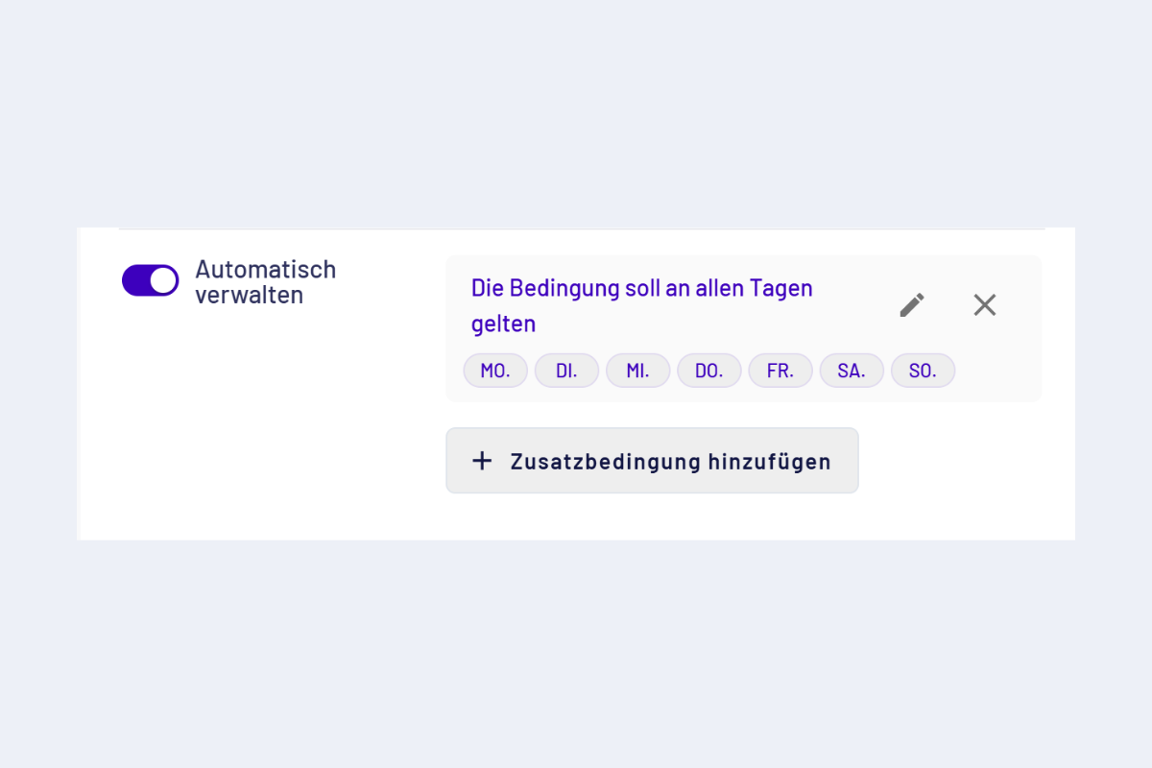Image resolution: width=1152 pixels, height=768 pixels.
Task: Edit the condition with the pencil icon
Action: 912,305
